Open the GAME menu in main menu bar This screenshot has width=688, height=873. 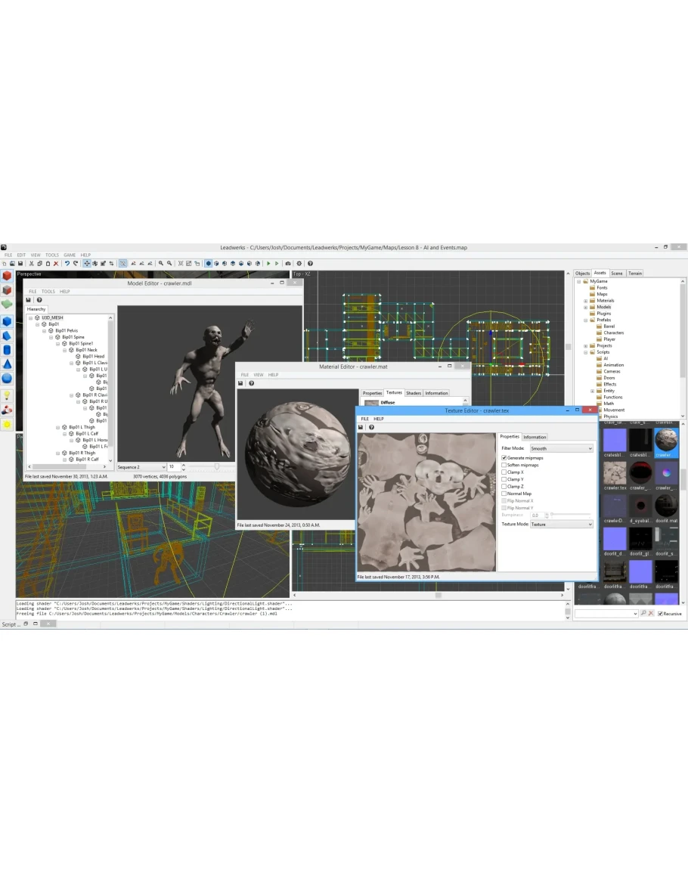click(x=70, y=255)
